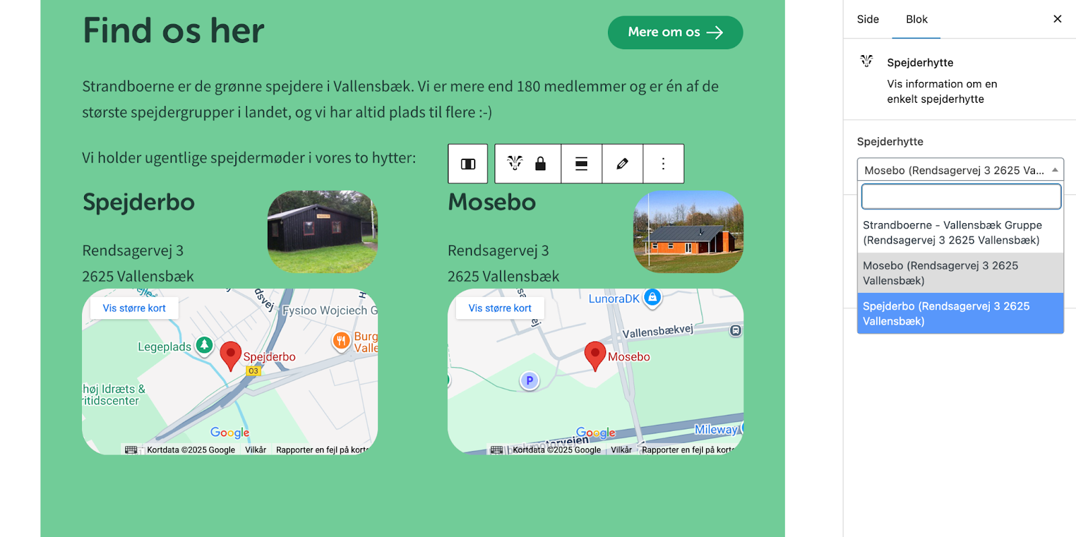Click the pencil edit icon
The width and height of the screenshot is (1076, 537).
click(x=622, y=164)
